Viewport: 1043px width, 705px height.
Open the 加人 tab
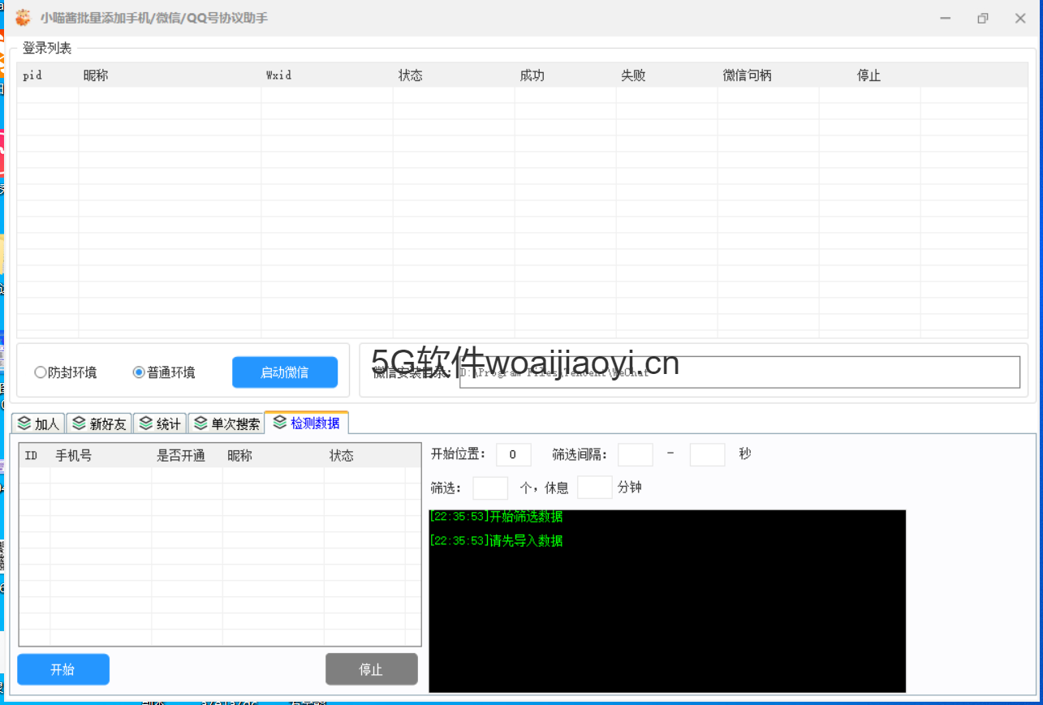pos(38,423)
